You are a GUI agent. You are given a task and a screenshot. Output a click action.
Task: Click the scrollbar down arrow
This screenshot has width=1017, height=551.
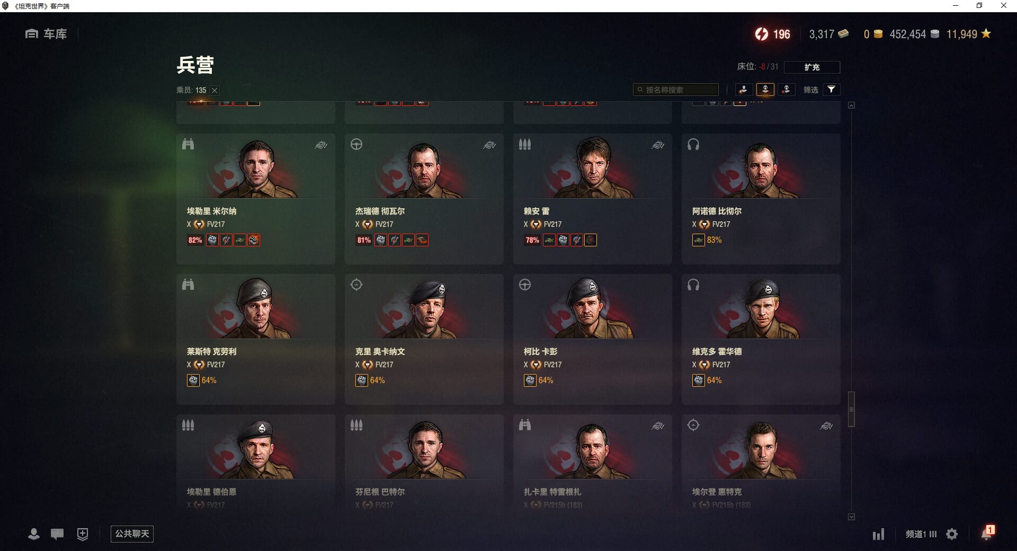(851, 517)
